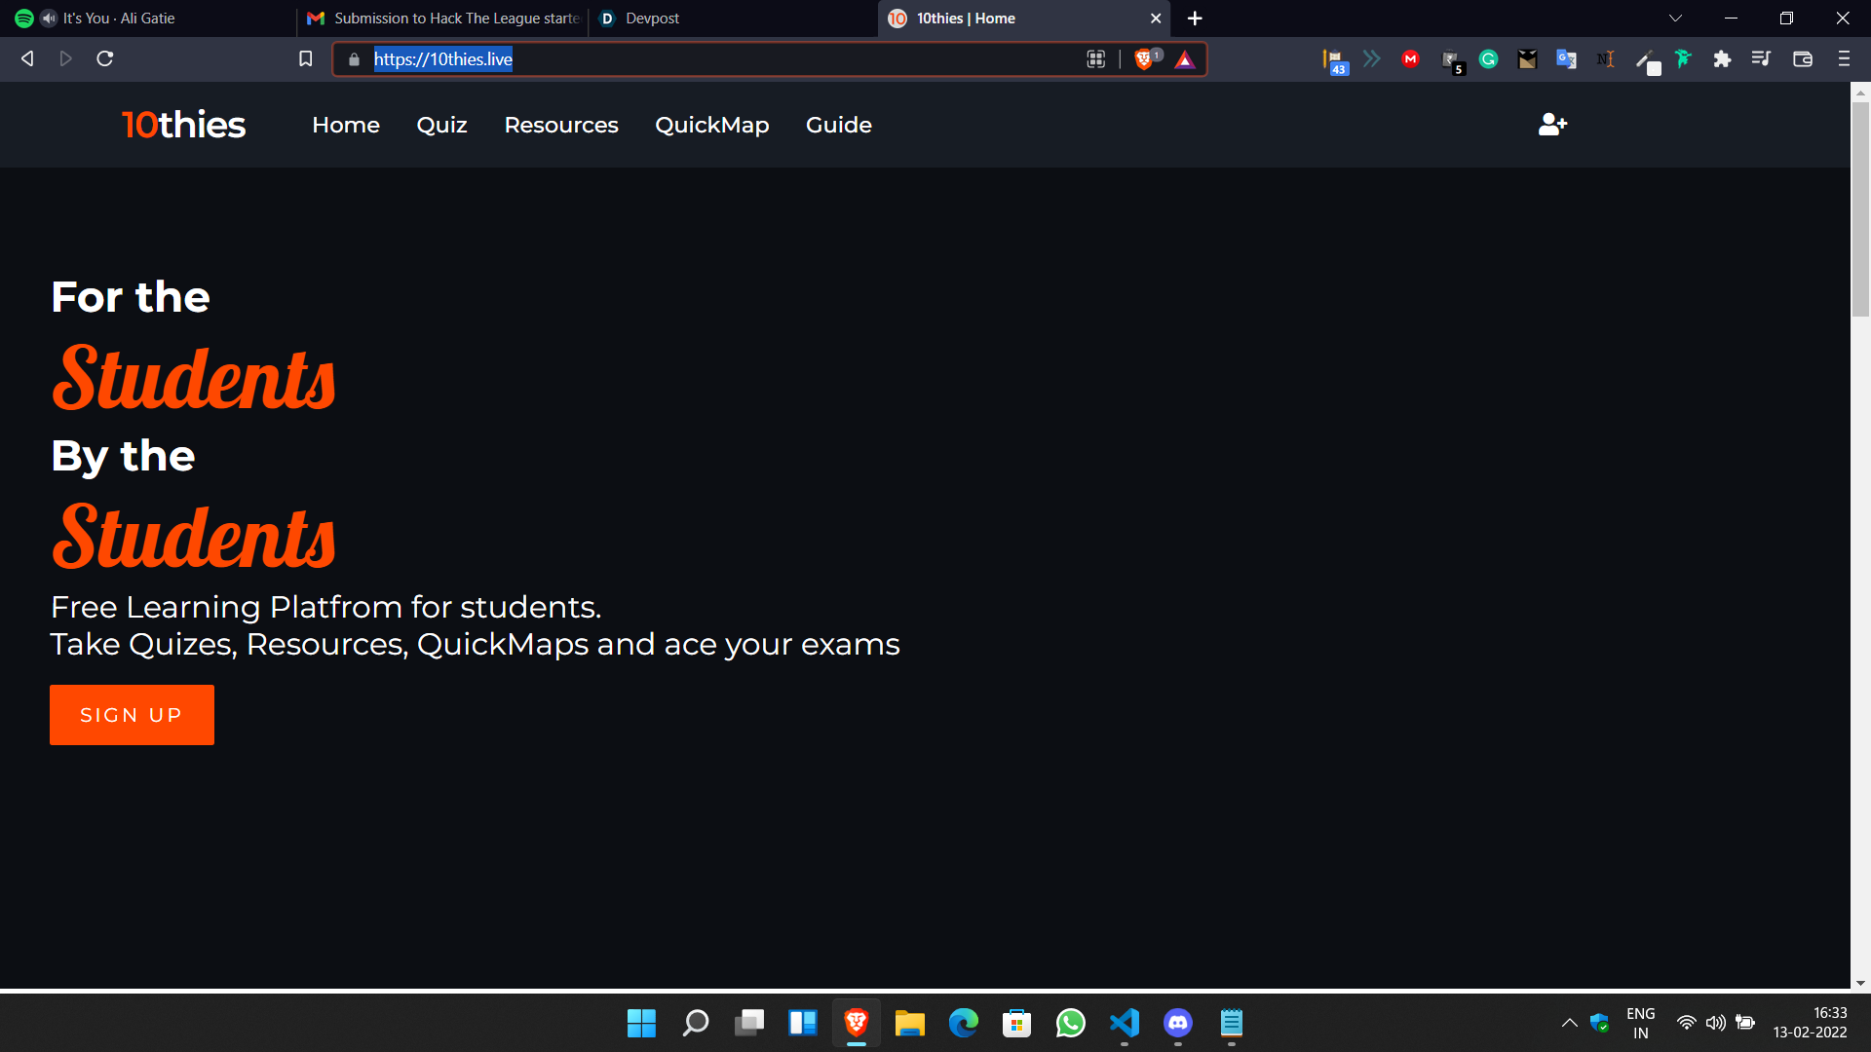Bookmark this page via bookmark icon
The image size is (1871, 1052).
coord(305,59)
